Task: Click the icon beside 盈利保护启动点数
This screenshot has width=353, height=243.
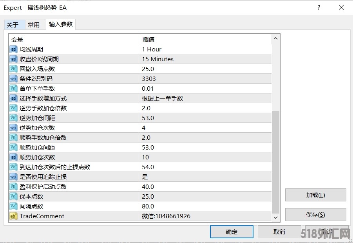Action: (x=13, y=186)
